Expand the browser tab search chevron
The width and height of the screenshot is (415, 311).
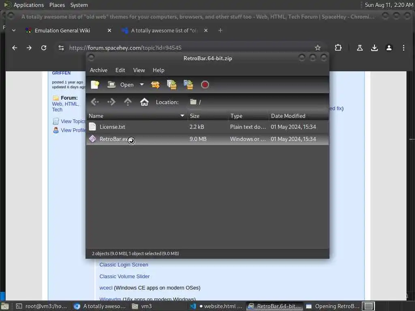pos(14,30)
